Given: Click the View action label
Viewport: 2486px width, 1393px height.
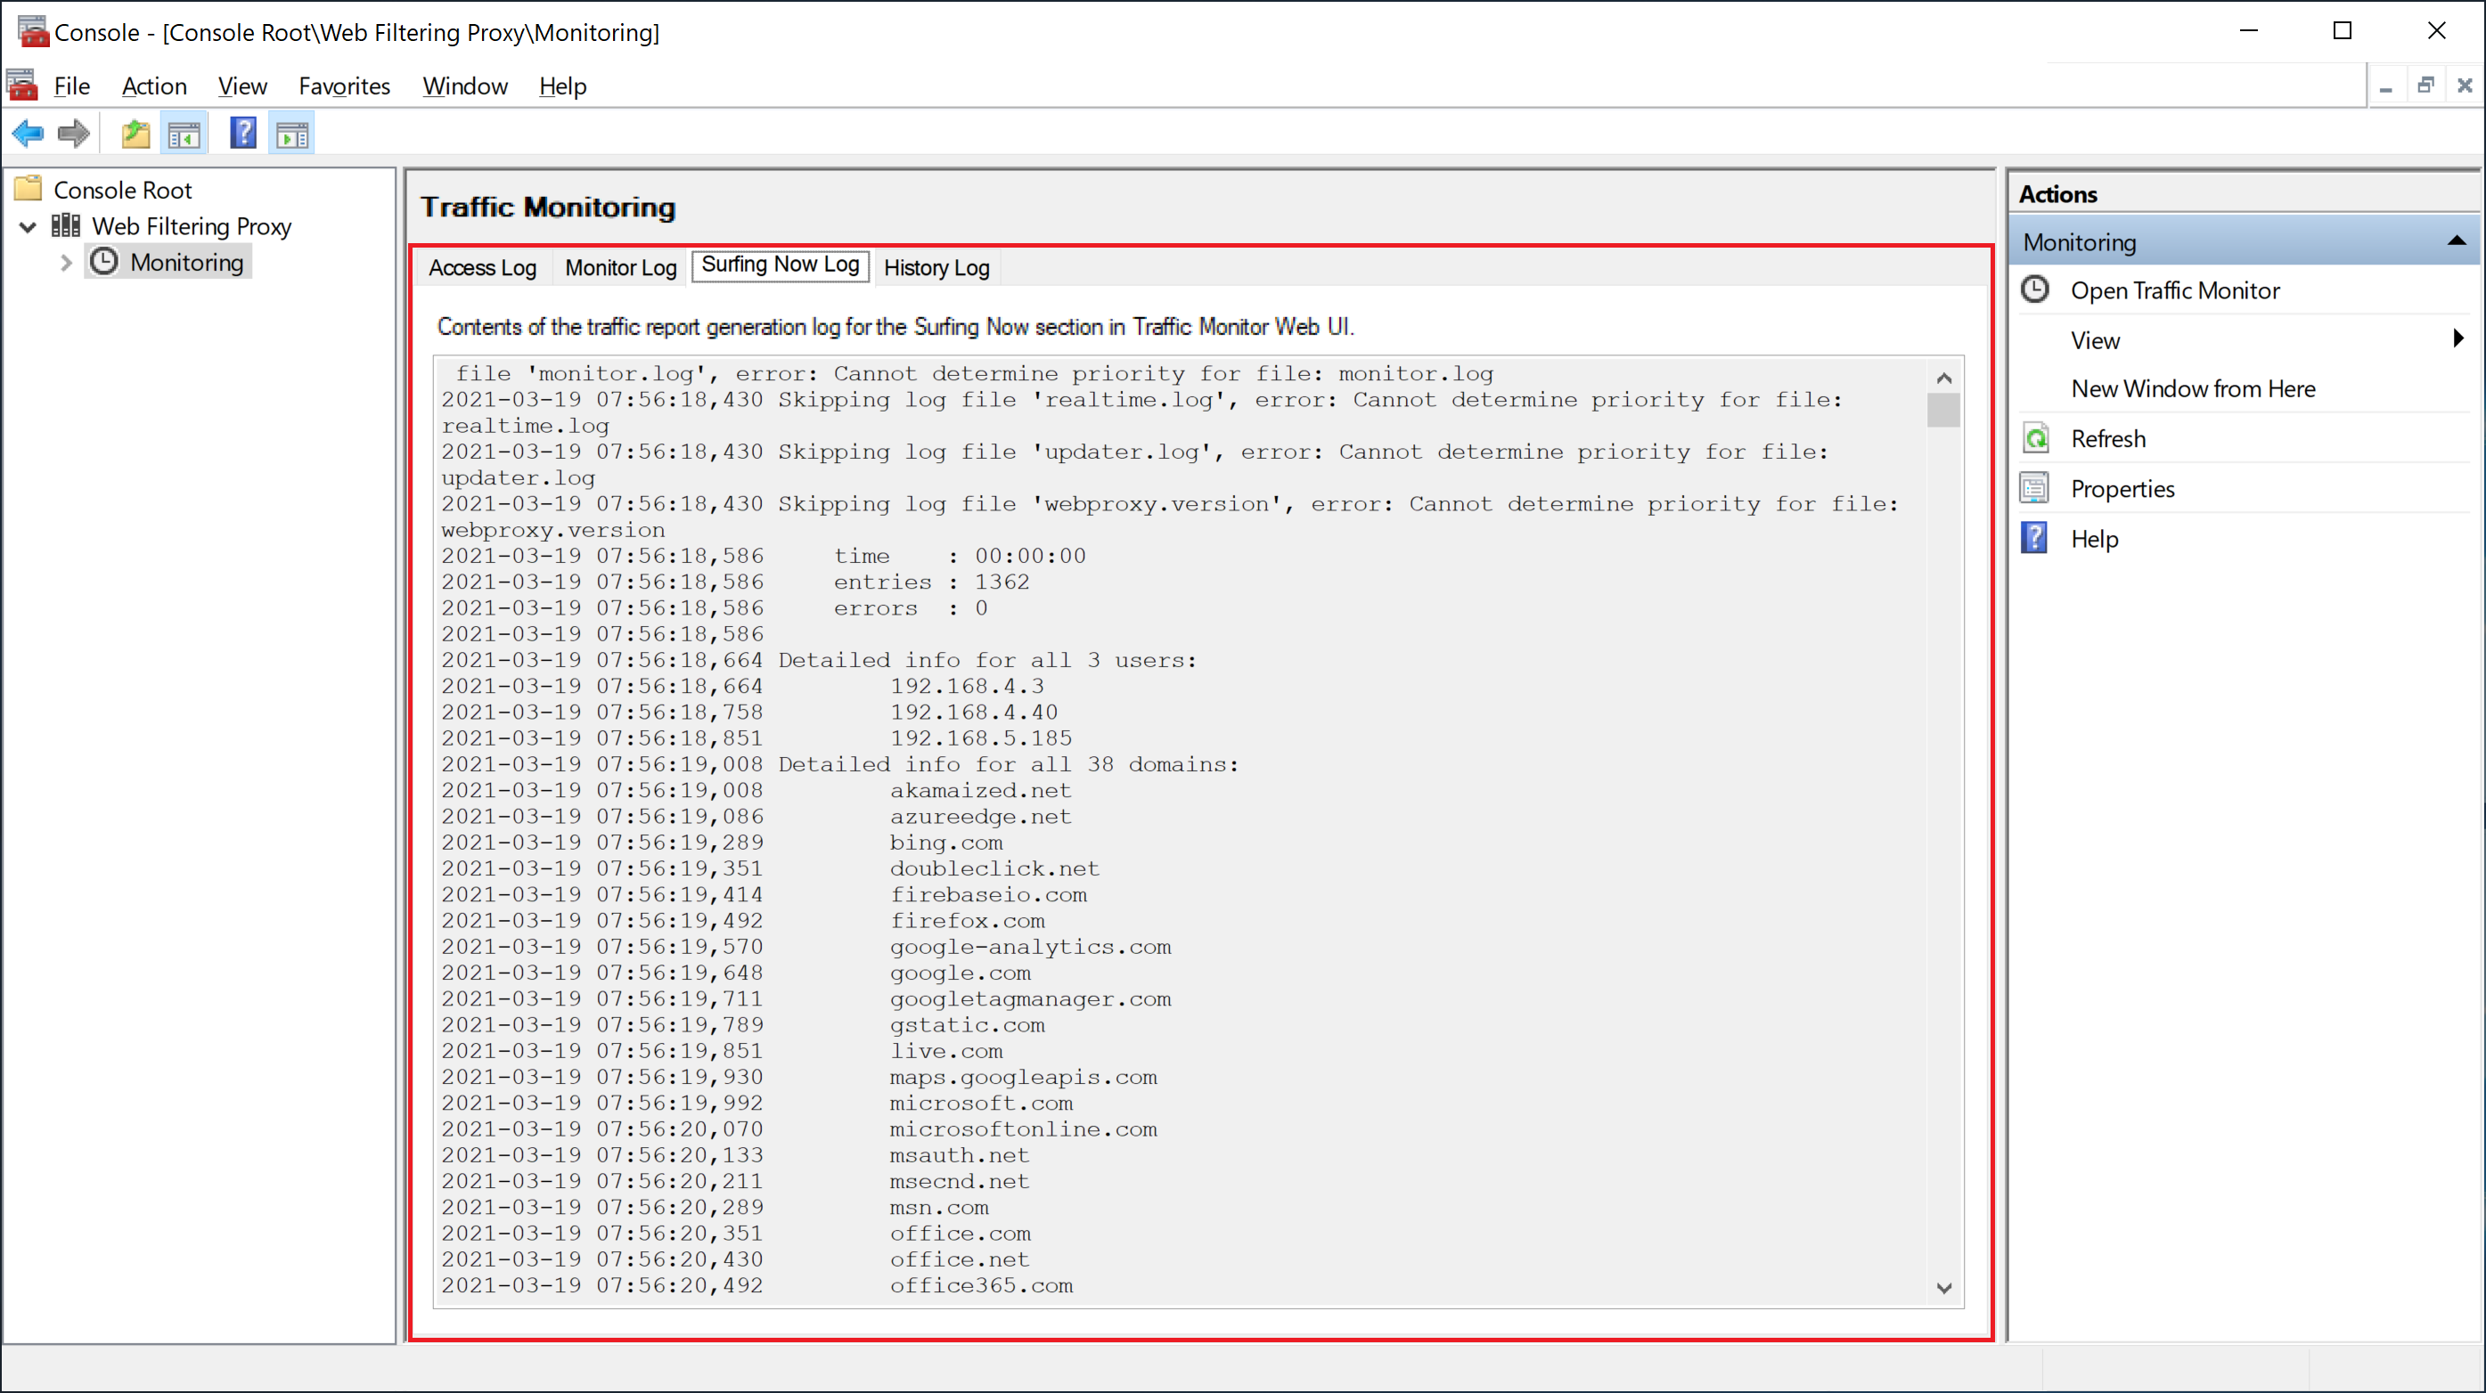Looking at the screenshot, I should point(2094,340).
